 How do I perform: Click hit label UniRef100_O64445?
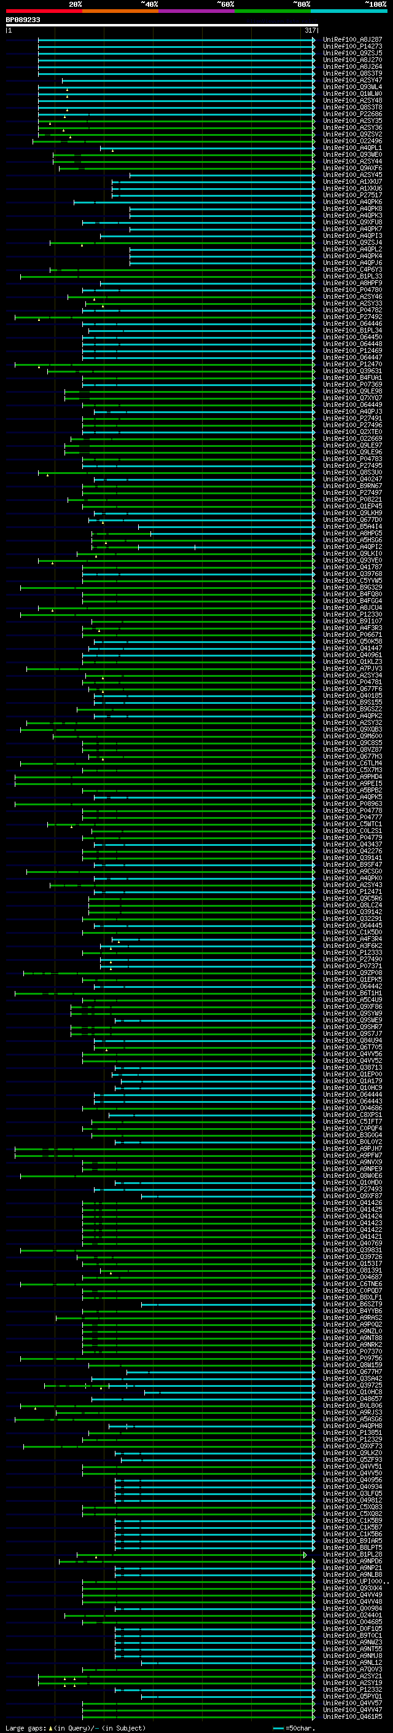pos(352,926)
